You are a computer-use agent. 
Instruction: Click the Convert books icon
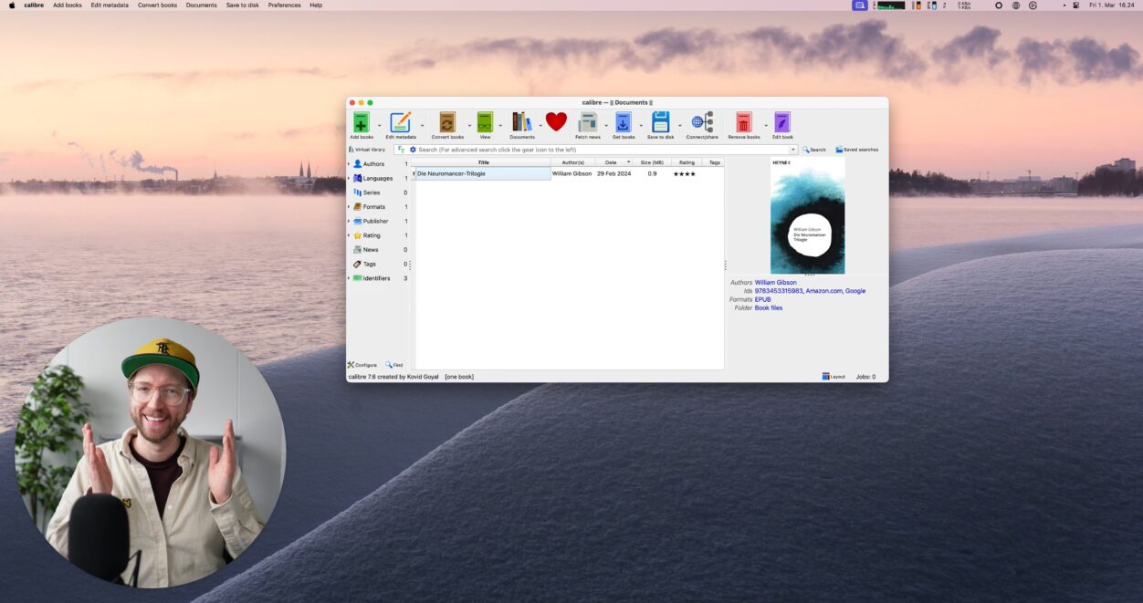(447, 123)
